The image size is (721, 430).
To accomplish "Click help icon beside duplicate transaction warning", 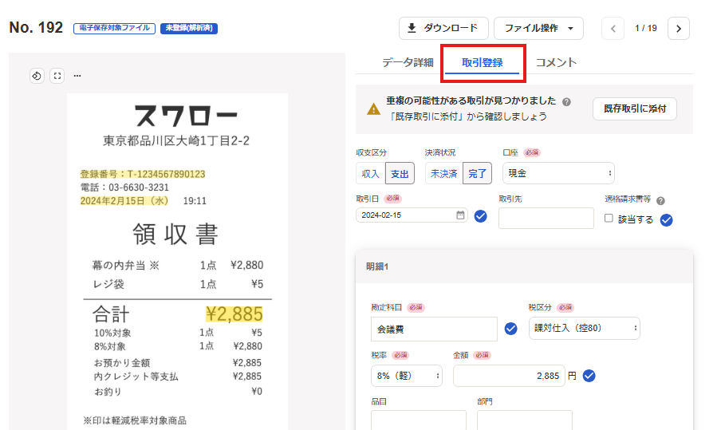I will 566,102.
